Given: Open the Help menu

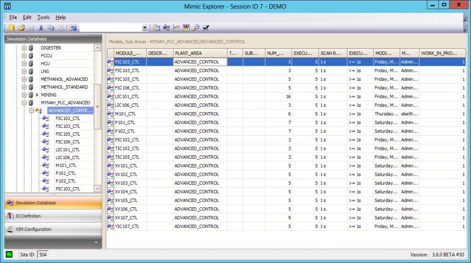Looking at the screenshot, I should tap(60, 17).
